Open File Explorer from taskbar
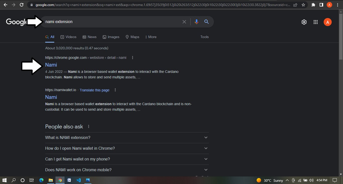Image resolution: width=343 pixels, height=184 pixels. pos(50,180)
